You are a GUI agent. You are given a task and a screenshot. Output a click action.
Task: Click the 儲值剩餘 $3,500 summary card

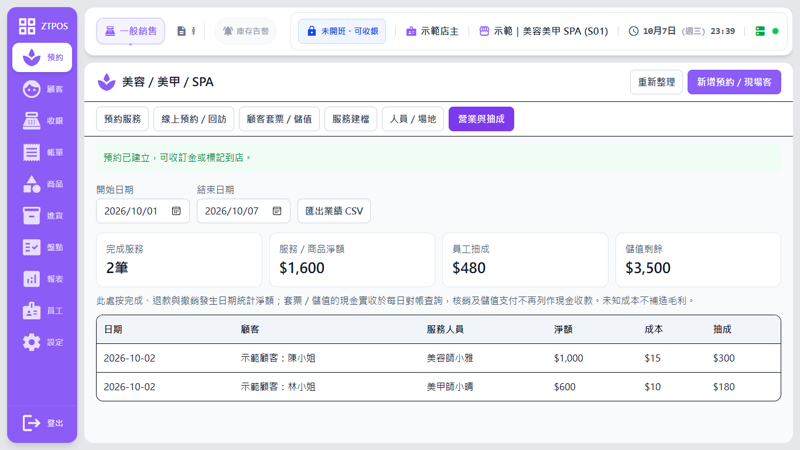click(698, 260)
